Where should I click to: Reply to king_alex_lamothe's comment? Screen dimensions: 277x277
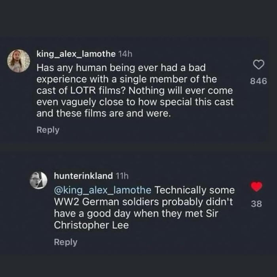tap(48, 130)
